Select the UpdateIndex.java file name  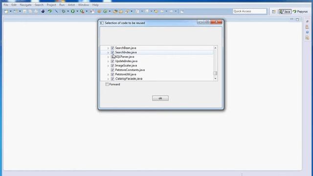[x=126, y=61]
